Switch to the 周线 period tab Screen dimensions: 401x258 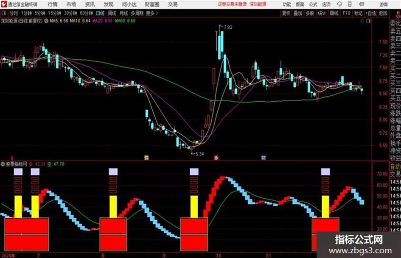point(112,13)
